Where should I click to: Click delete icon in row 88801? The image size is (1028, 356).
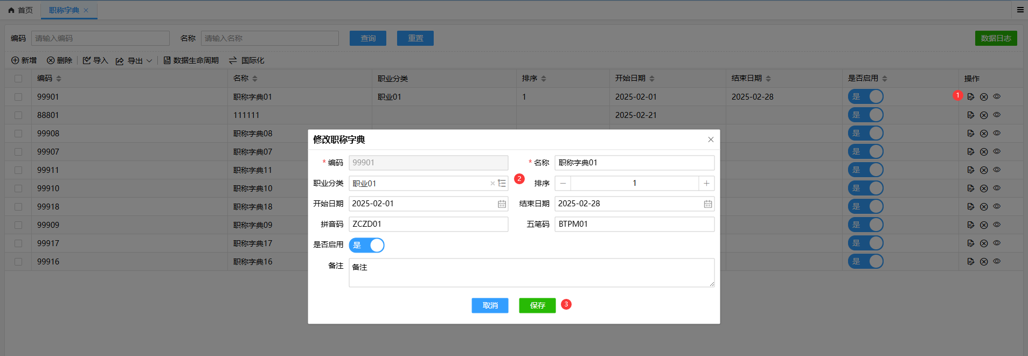tap(983, 115)
